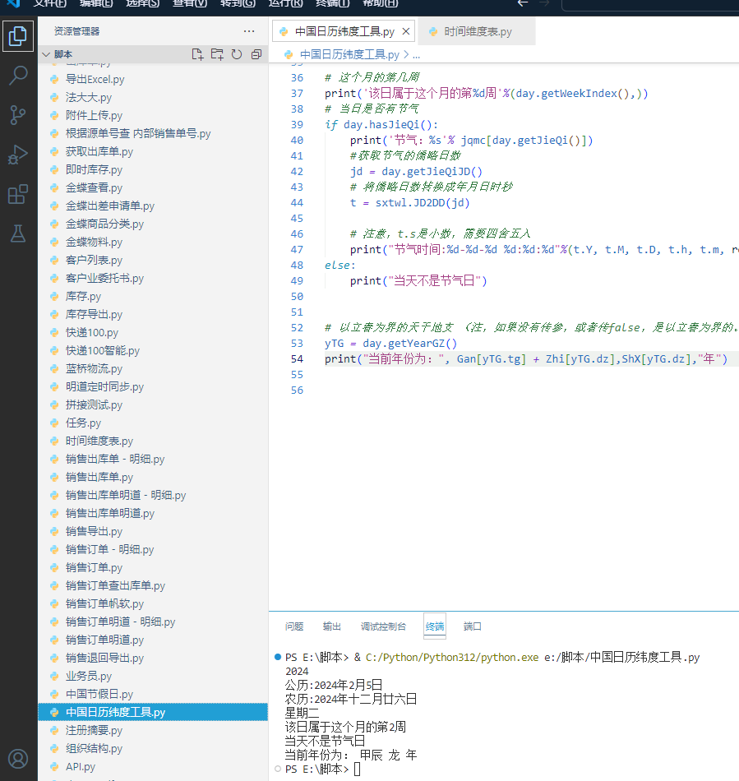Open the Testing flask icon view
The height and width of the screenshot is (781, 739).
point(18,233)
